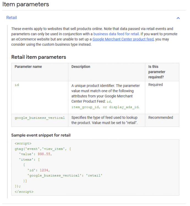Click the closing </script> tag in the snippet
The image size is (190, 206).
(x=24, y=191)
